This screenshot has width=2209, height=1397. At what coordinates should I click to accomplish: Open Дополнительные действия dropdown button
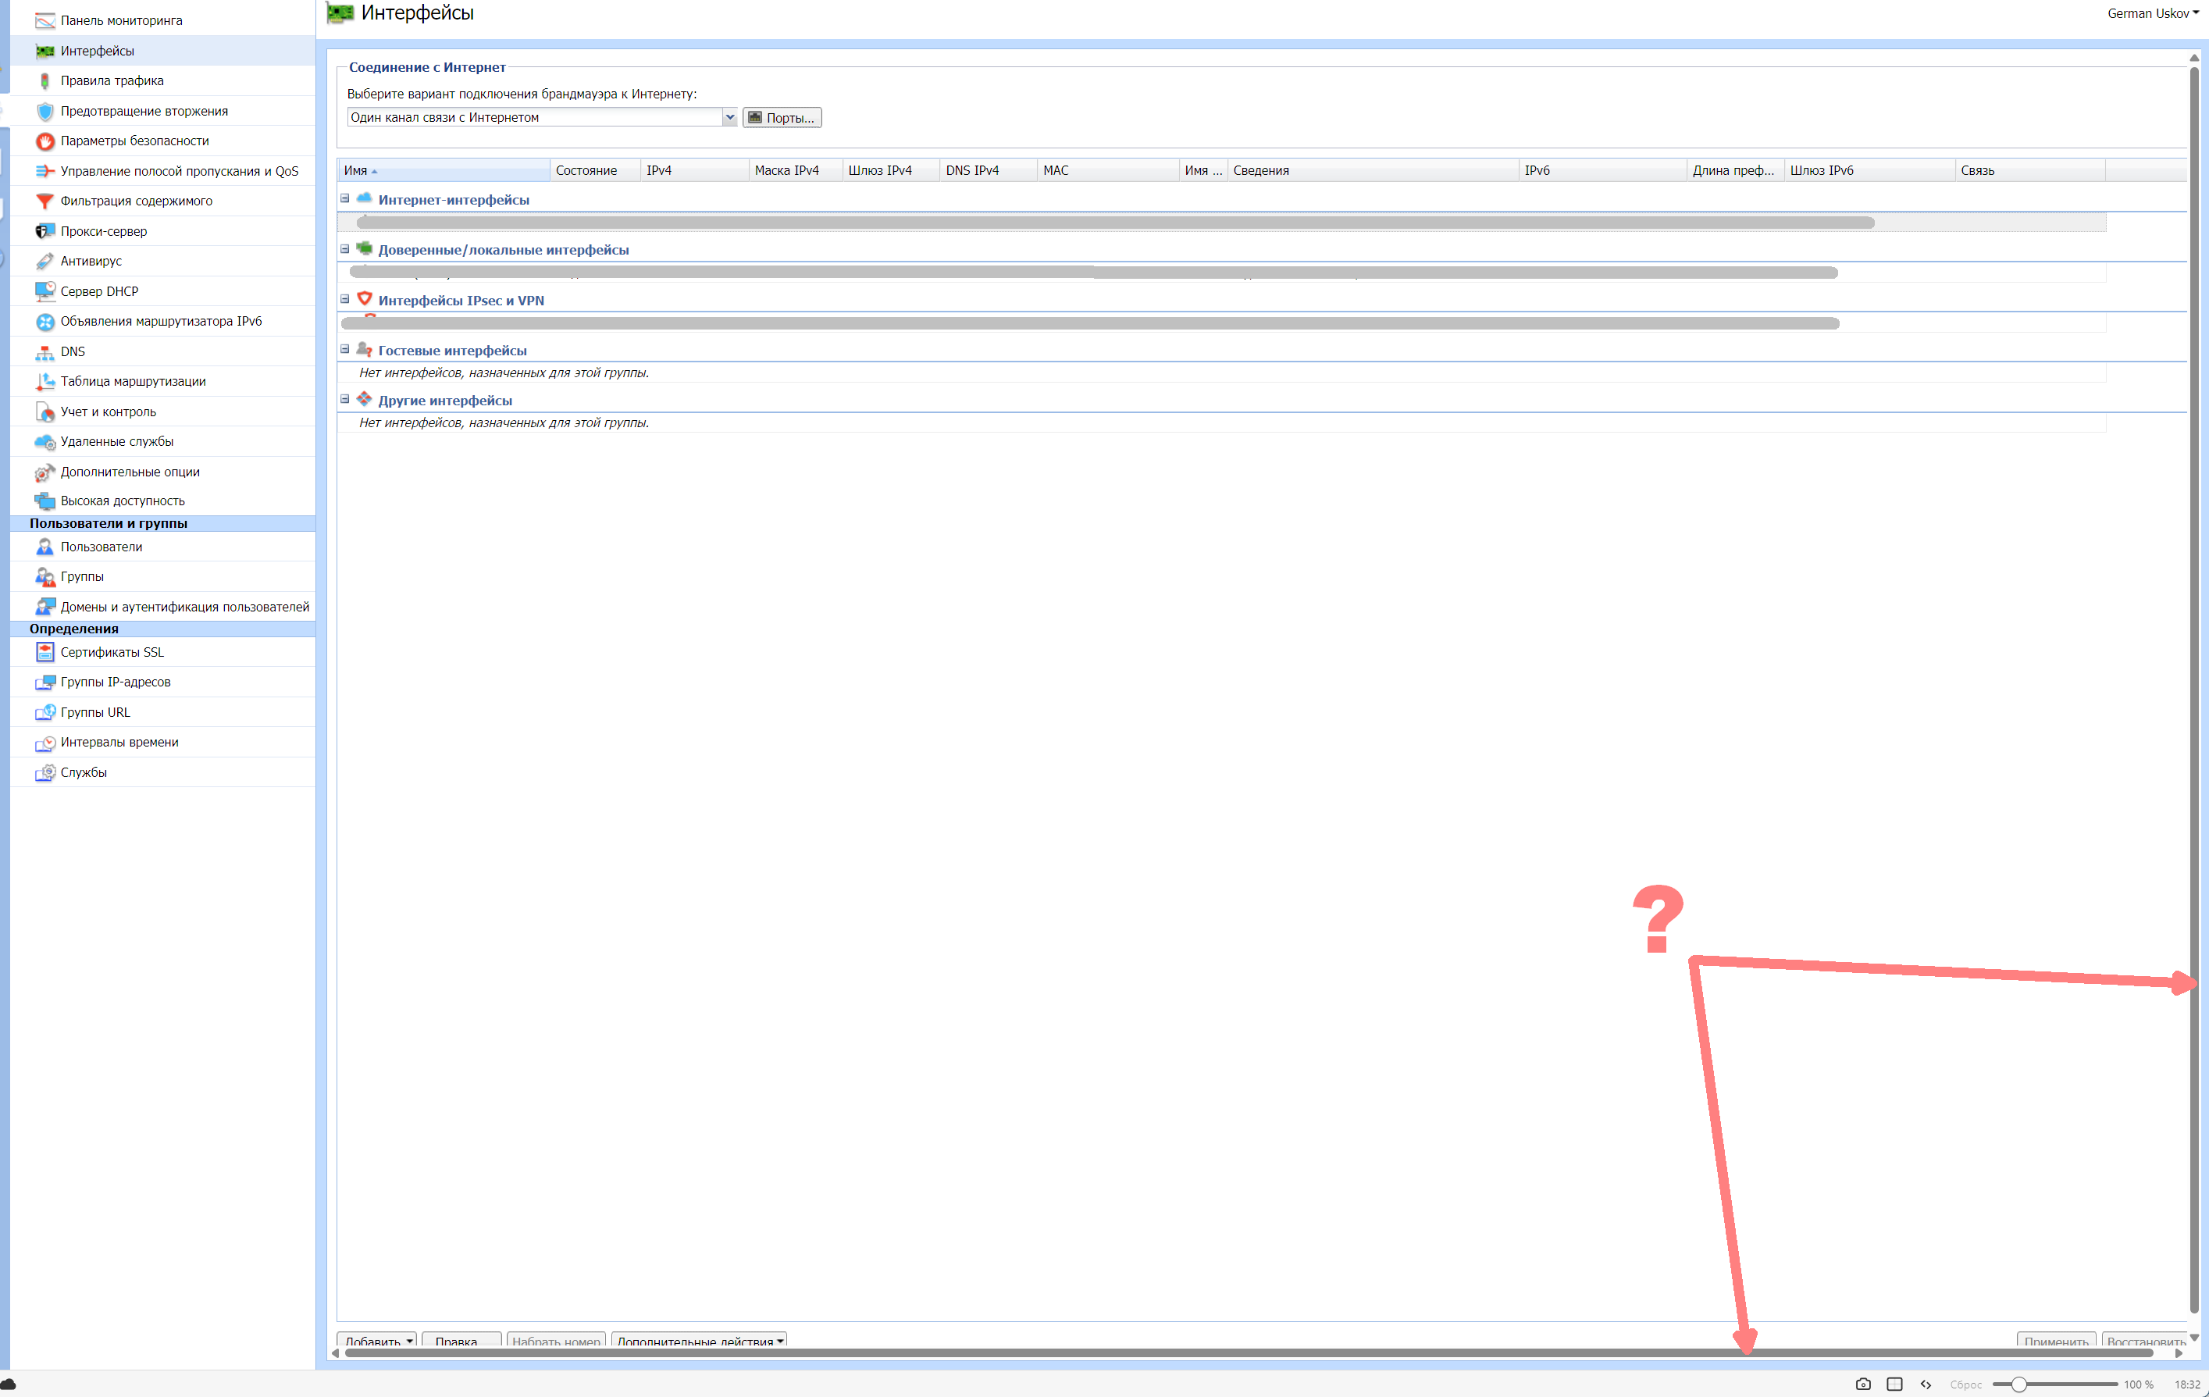pos(699,1341)
